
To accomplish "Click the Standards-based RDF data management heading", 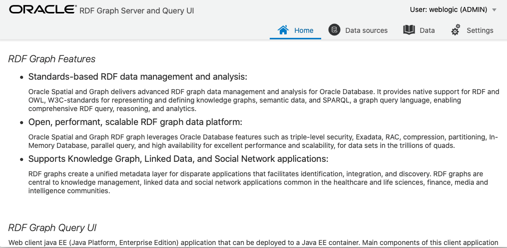I will coord(138,77).
